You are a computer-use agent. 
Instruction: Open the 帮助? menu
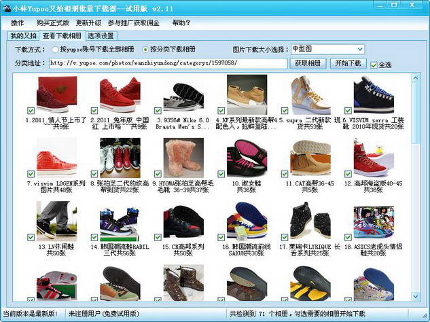(x=181, y=23)
